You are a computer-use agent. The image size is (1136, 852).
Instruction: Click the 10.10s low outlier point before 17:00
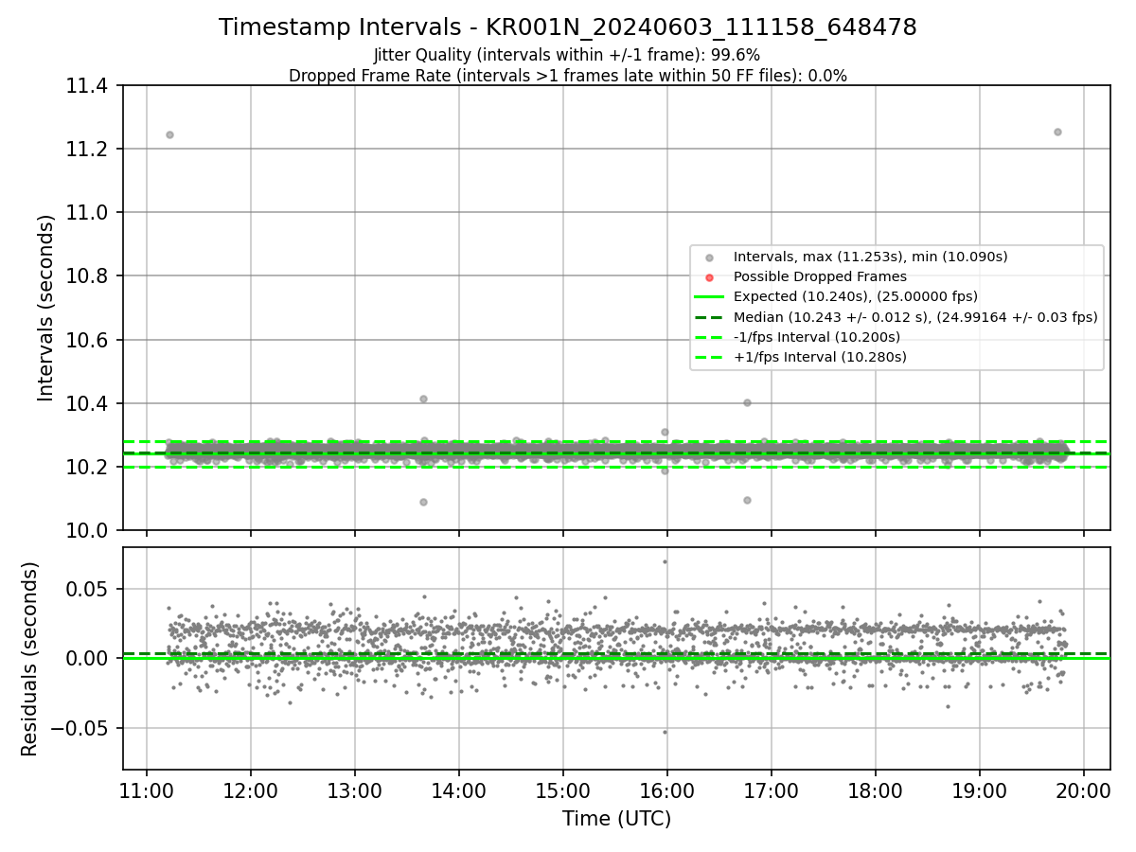(x=747, y=500)
